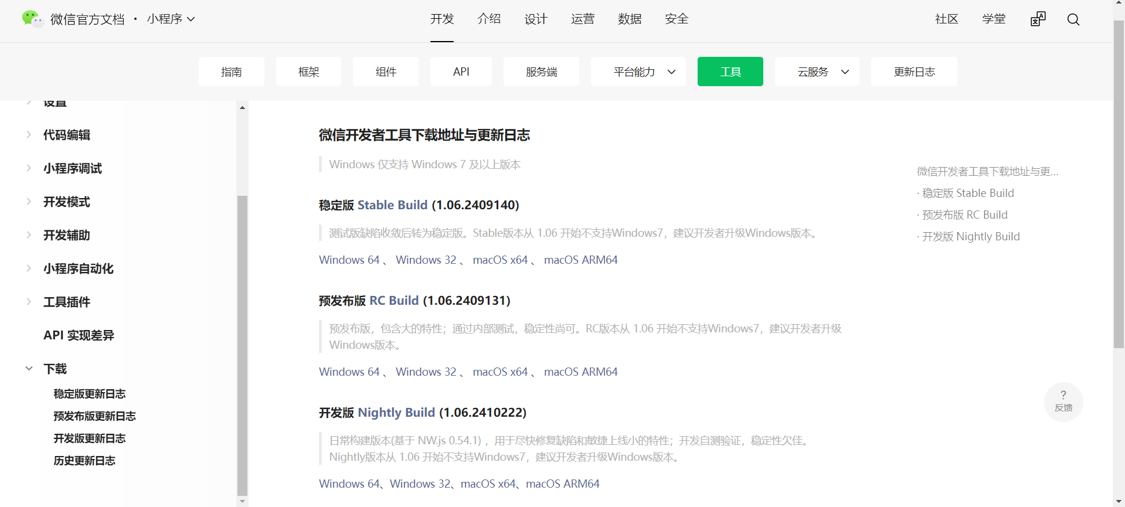This screenshot has height=507, width=1125.
Task: Click the translate language icon
Action: [x=1038, y=19]
